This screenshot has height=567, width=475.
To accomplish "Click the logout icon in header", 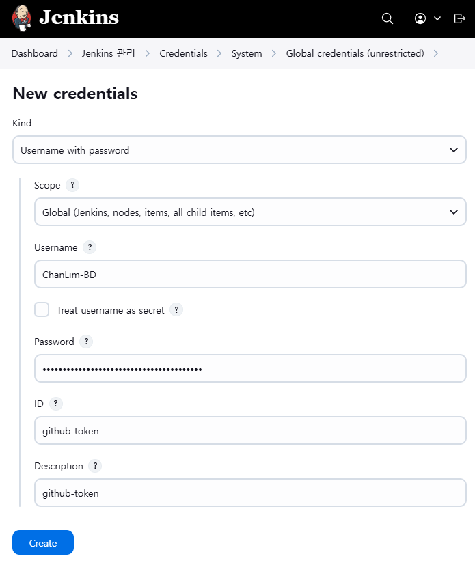I will [x=459, y=18].
